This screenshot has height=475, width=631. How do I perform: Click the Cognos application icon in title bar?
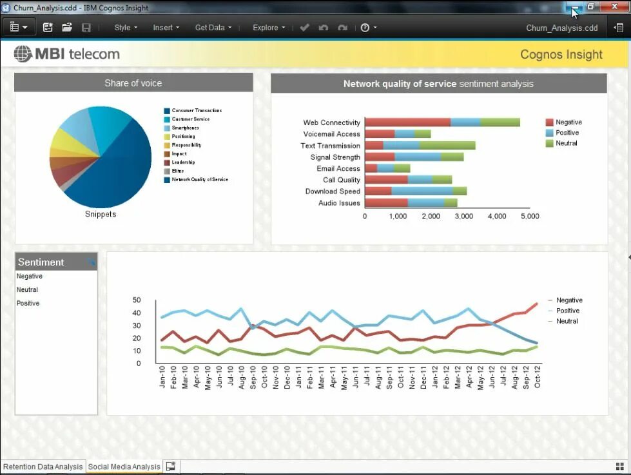click(6, 8)
